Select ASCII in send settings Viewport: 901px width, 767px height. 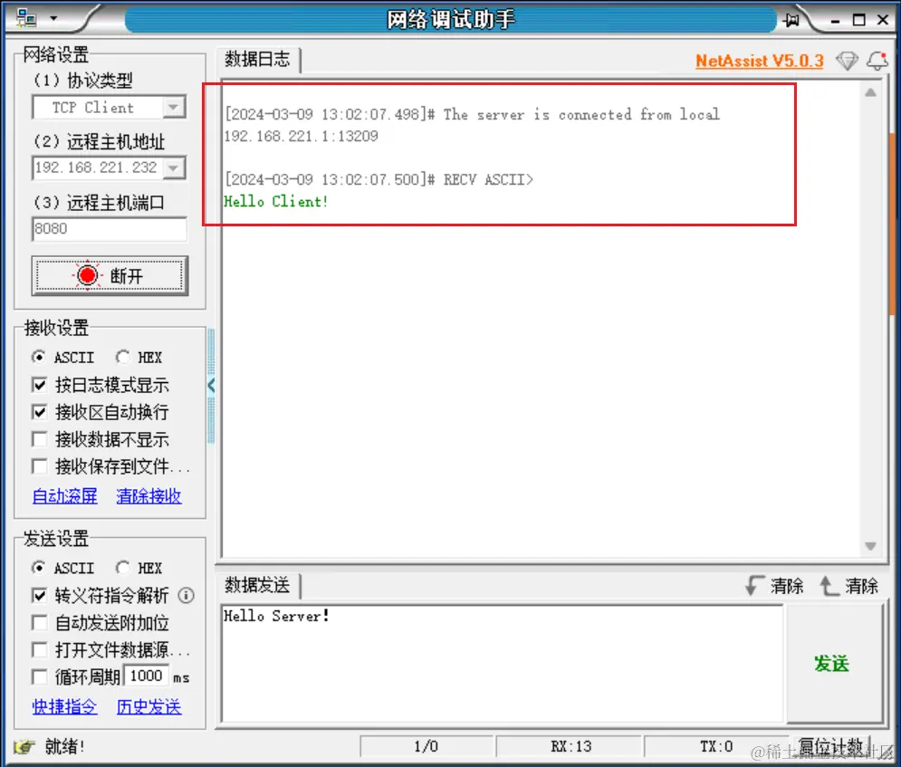tap(63, 568)
